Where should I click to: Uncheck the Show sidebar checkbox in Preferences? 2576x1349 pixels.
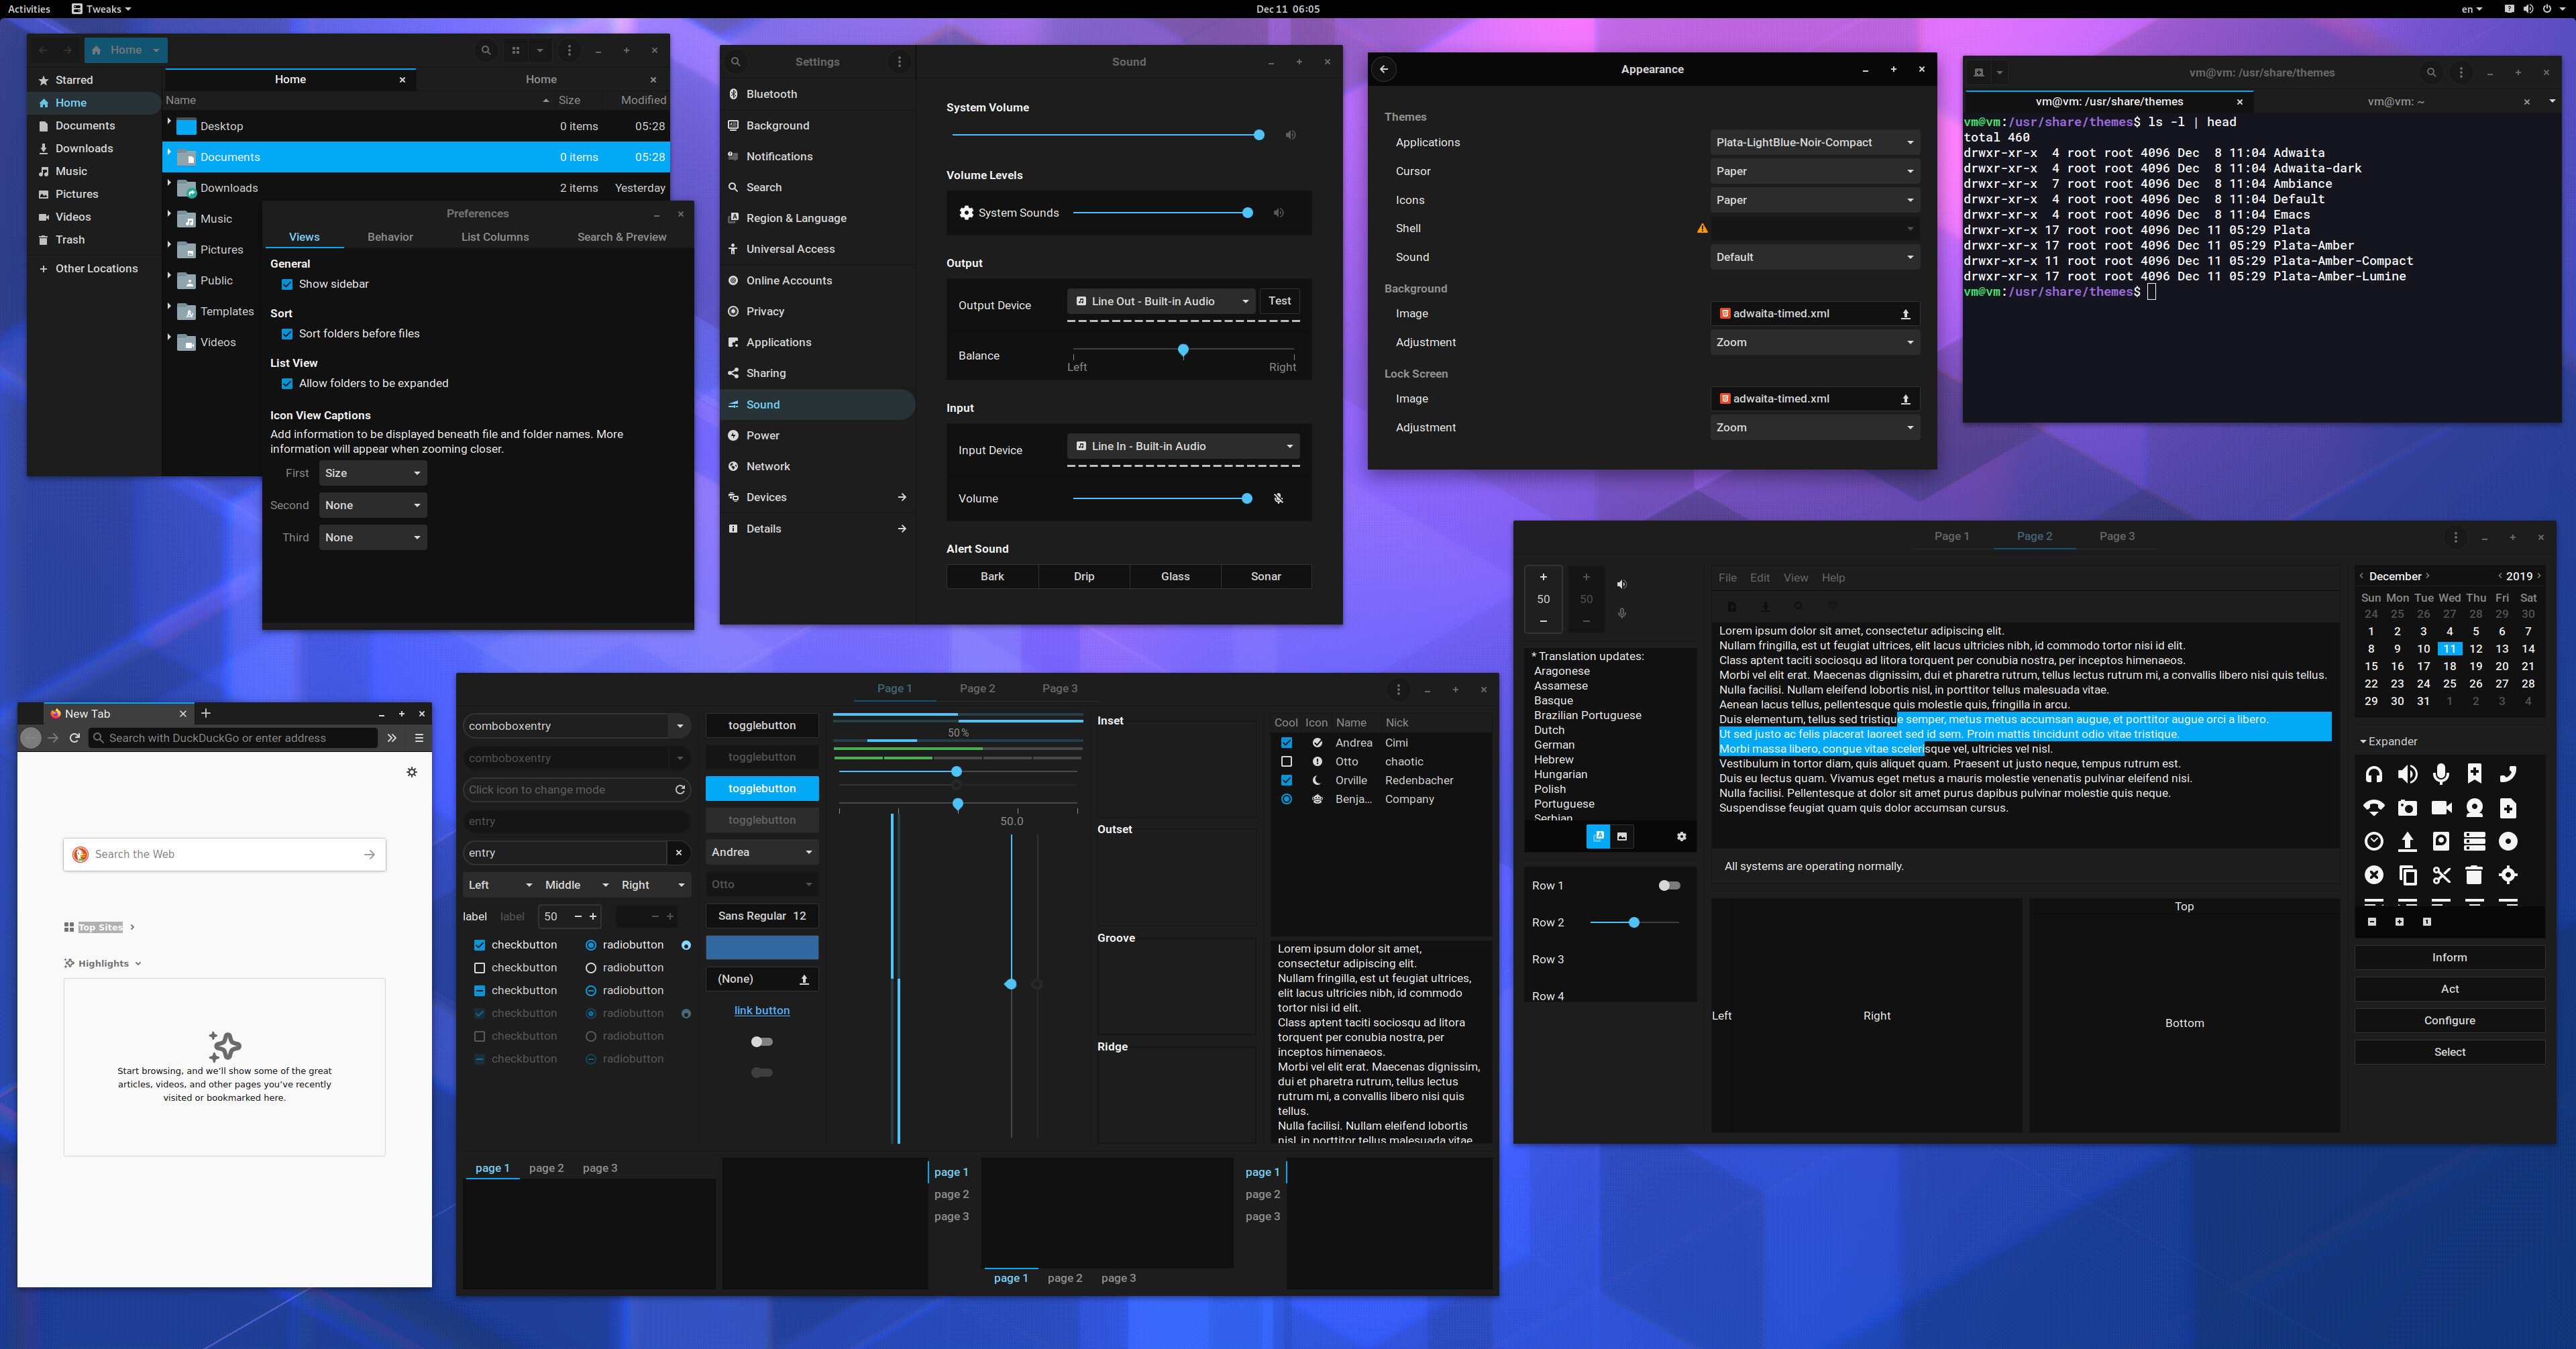tap(287, 284)
